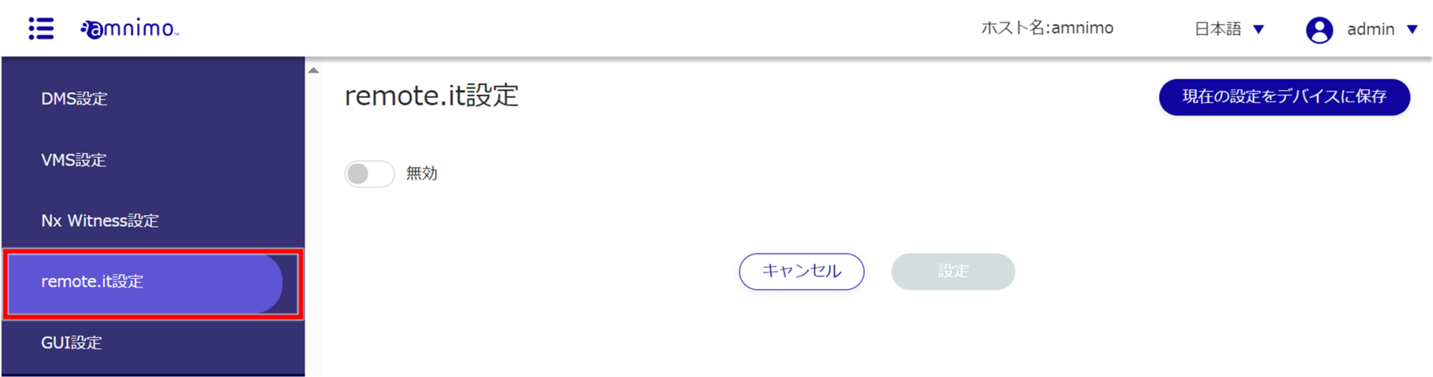Click the remote.it設定 page heading
Screen dimensions: 1433x377
coord(431,96)
